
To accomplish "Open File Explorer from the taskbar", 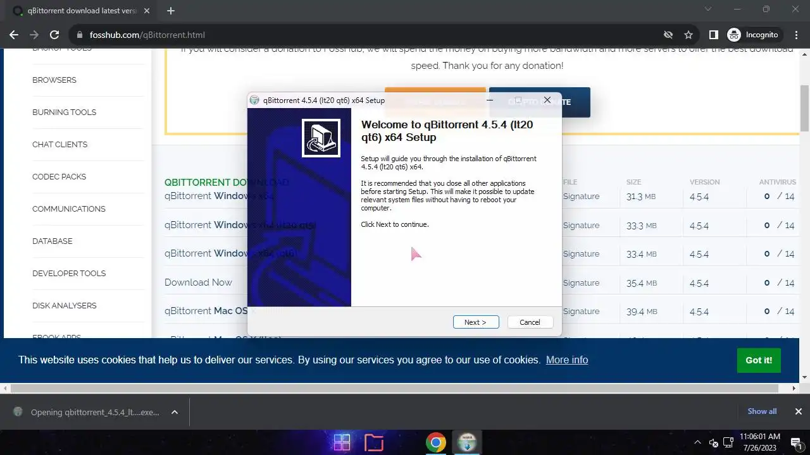I will tap(374, 442).
